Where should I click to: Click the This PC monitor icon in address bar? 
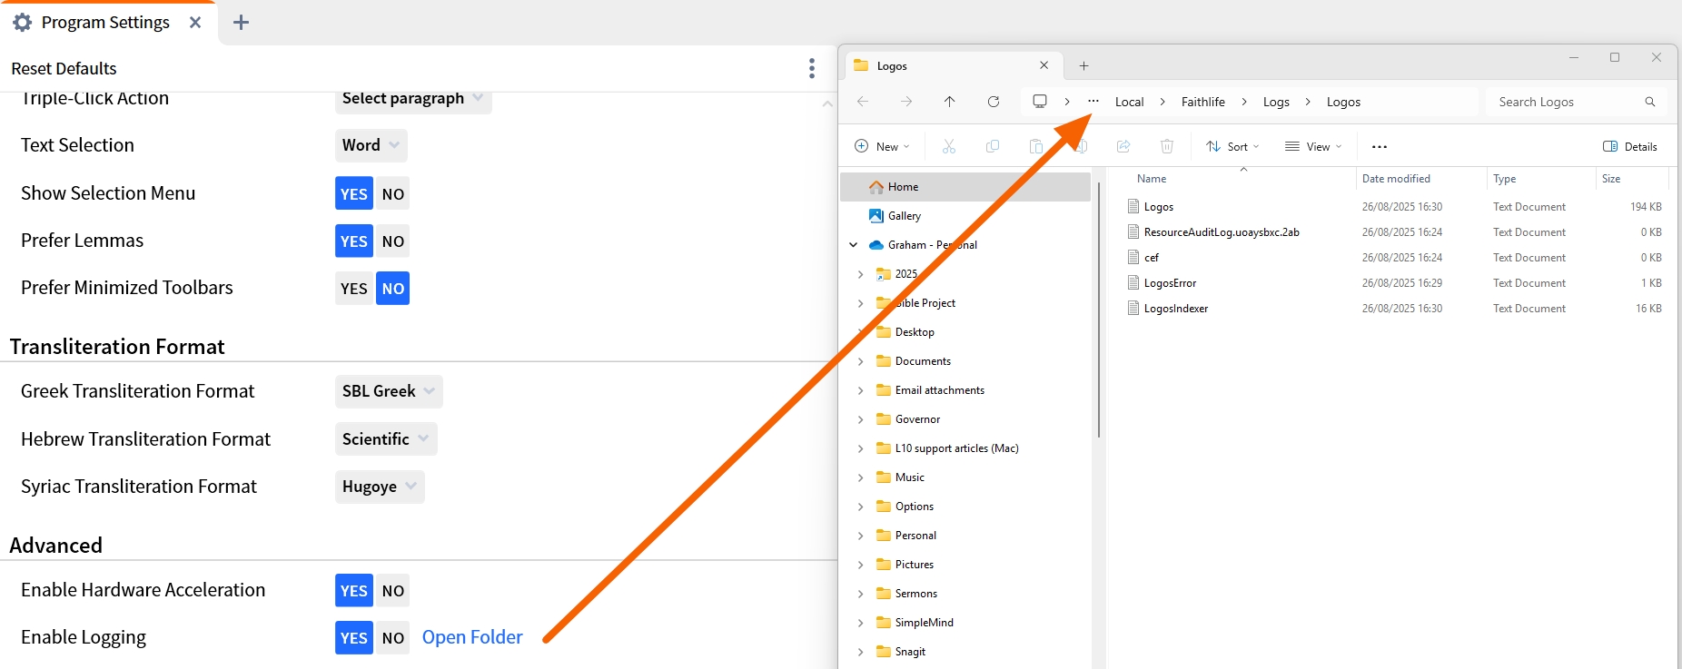pos(1040,102)
